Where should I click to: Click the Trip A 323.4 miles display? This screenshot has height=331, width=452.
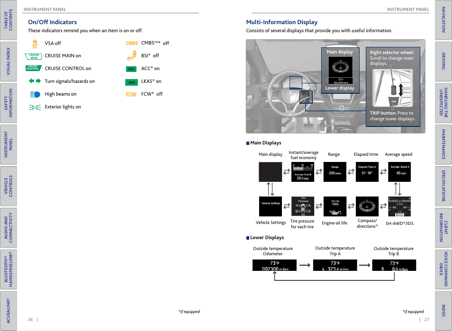335,265
